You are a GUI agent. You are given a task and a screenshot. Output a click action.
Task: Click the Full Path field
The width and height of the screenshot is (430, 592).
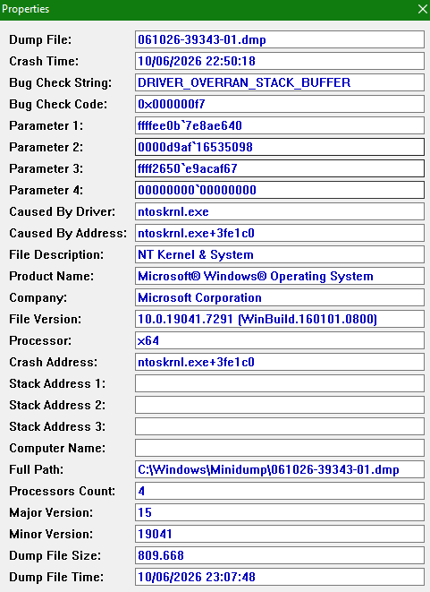[280, 470]
